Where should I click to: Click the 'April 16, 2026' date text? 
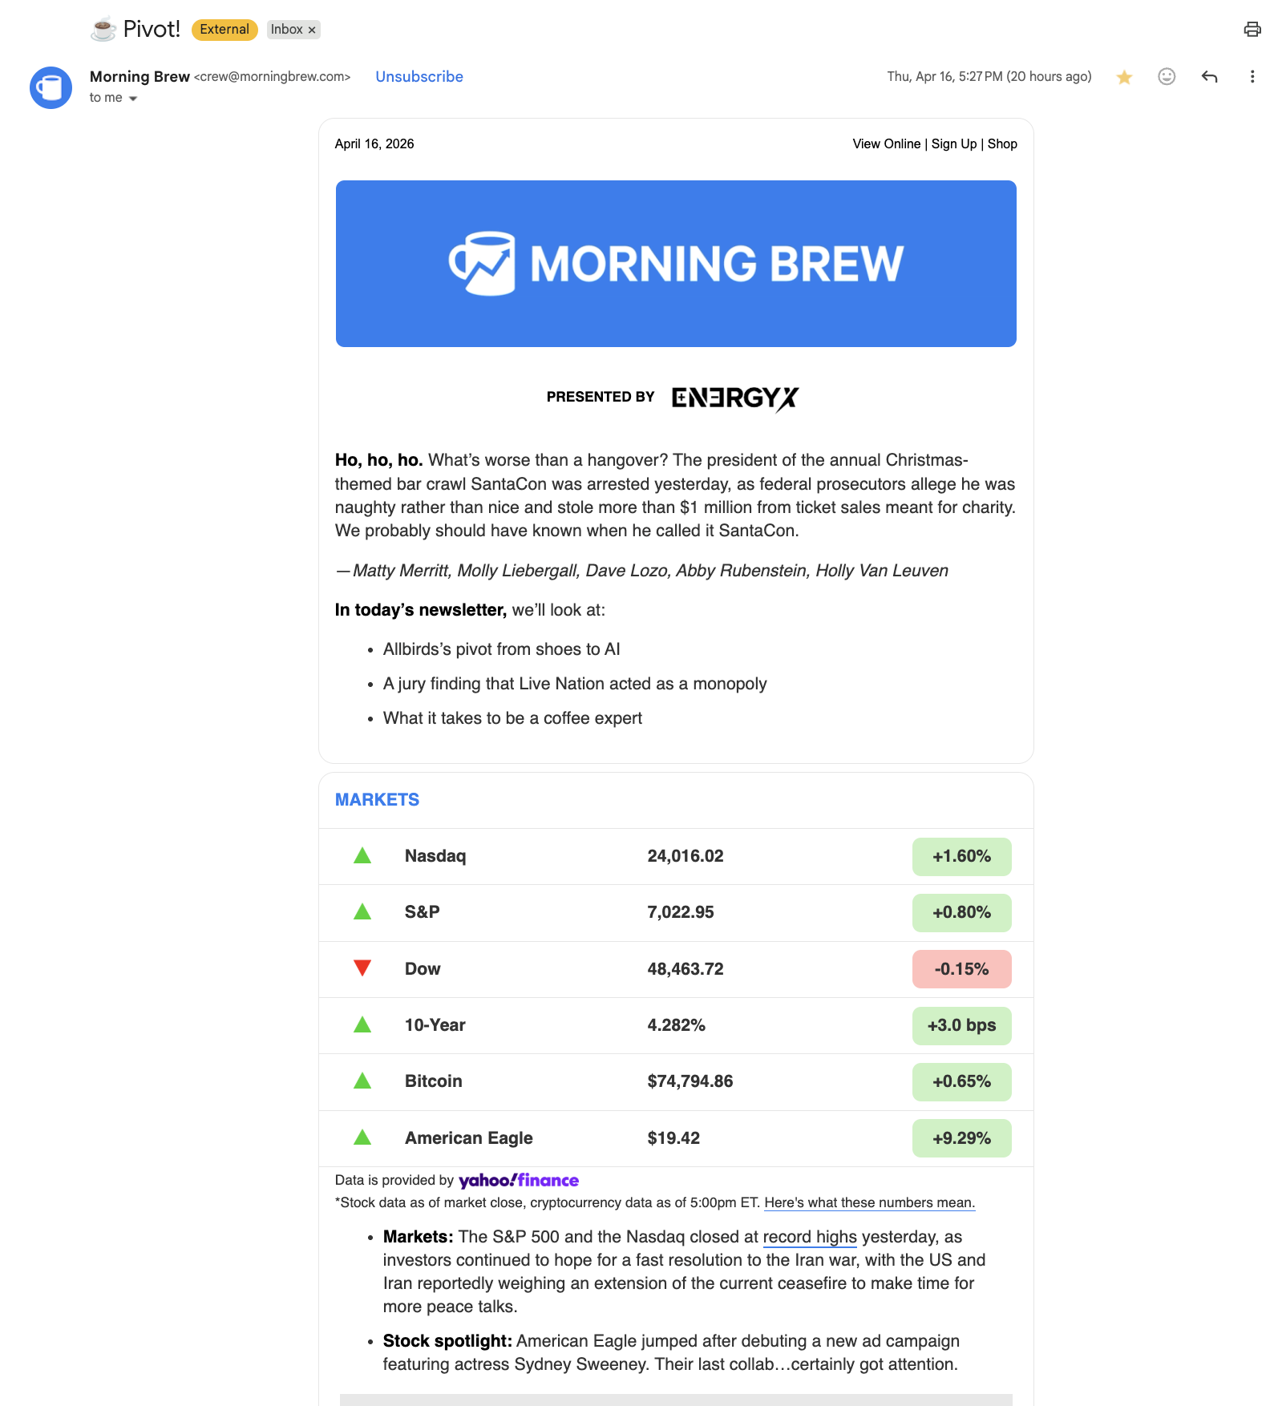pos(374,144)
